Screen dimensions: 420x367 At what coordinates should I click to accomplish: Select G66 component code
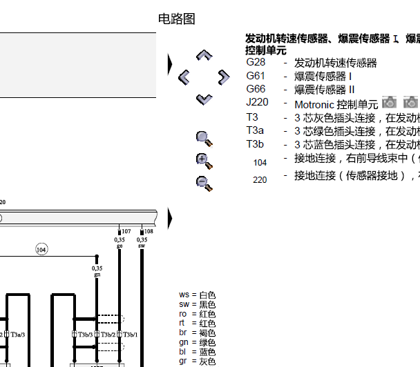(256, 89)
